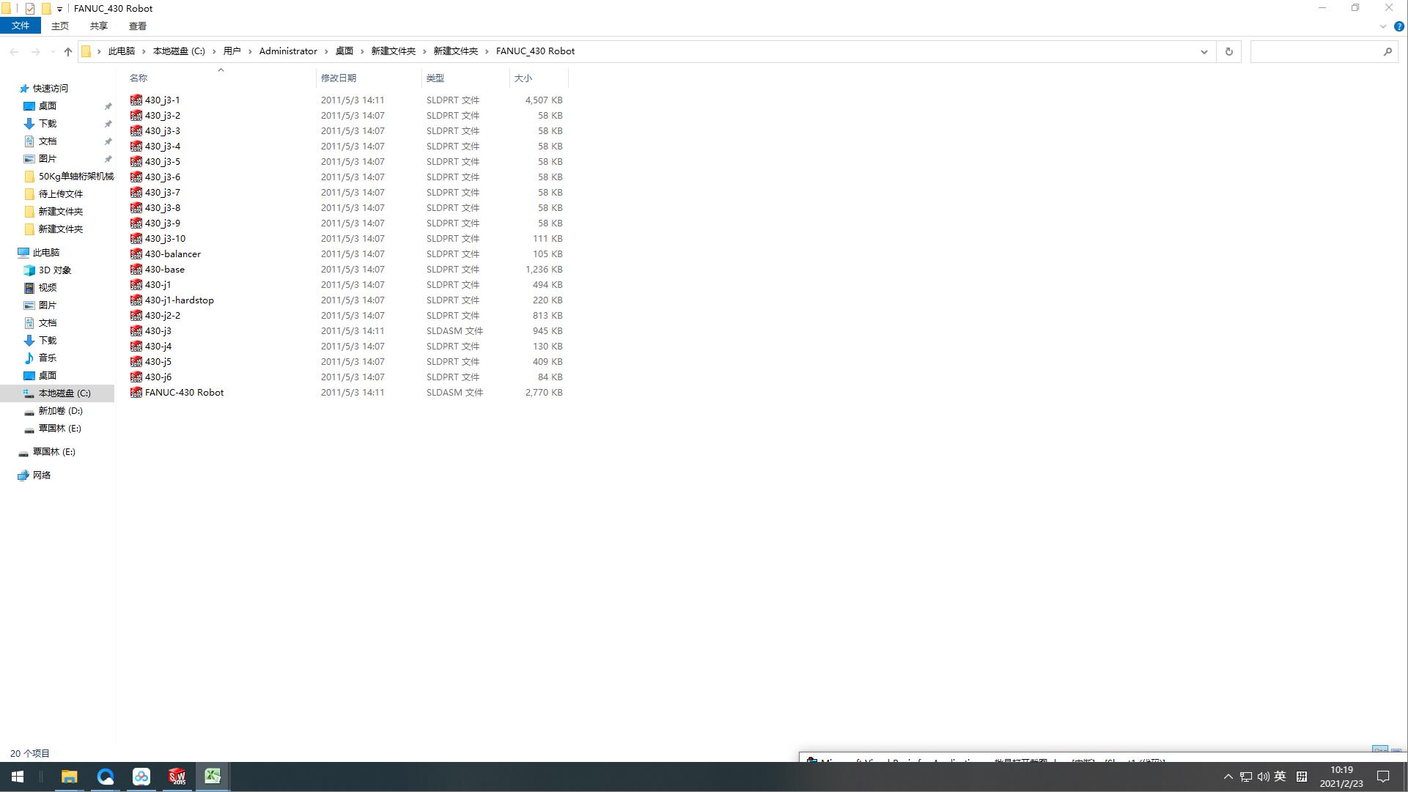Open the 文件 menu tab
The image size is (1408, 792).
pos(21,26)
